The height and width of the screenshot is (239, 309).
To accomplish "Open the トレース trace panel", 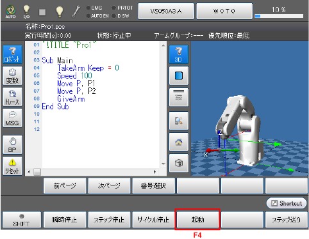I will tap(12, 96).
